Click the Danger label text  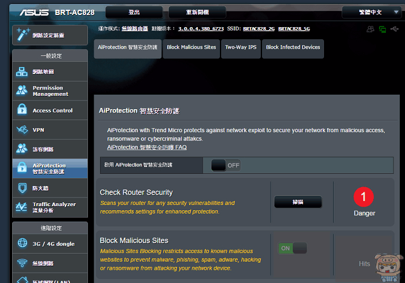pos(364,214)
